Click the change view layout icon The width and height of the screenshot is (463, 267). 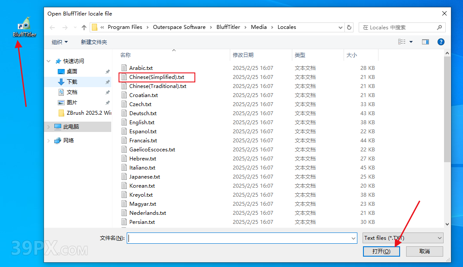click(x=402, y=42)
